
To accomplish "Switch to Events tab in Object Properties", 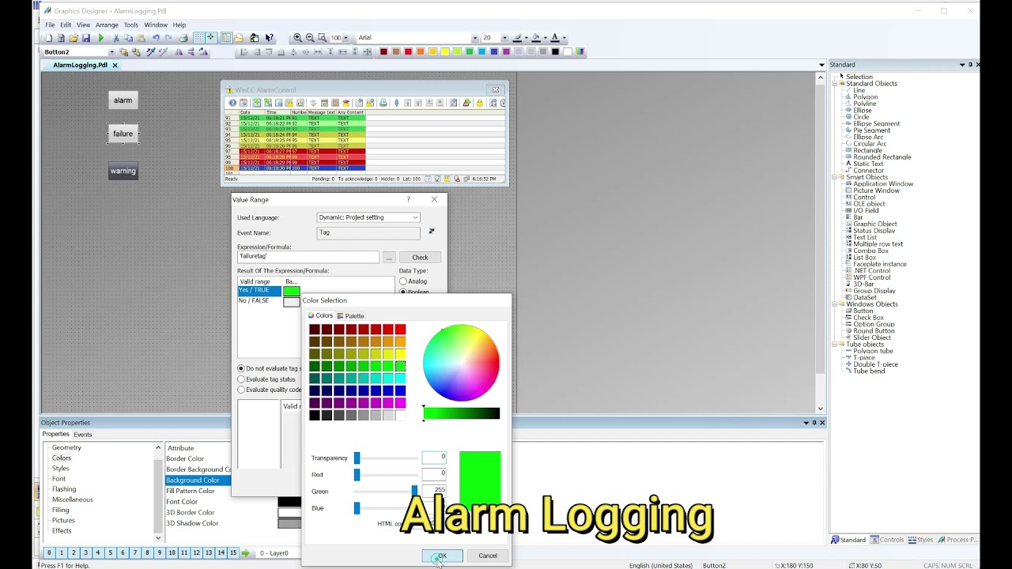I will (x=82, y=435).
